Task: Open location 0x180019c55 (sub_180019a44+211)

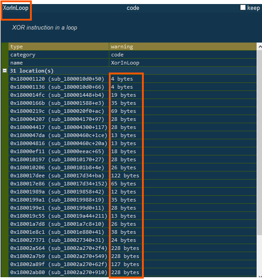Action: click(59, 216)
